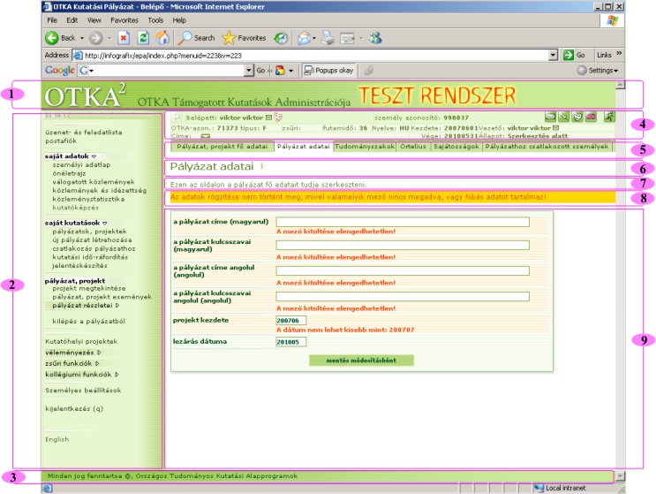Stop page loading with the red X icon
The width and height of the screenshot is (656, 494).
coord(124,38)
